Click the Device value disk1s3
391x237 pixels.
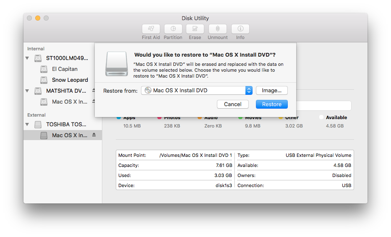(x=224, y=185)
